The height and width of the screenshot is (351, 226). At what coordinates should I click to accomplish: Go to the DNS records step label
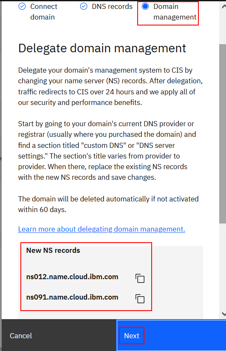112,6
